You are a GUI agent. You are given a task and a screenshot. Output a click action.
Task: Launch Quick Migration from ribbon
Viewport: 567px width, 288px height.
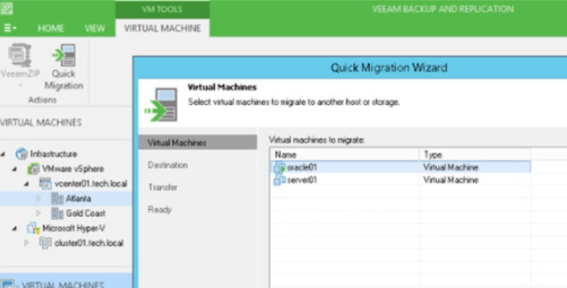[64, 66]
